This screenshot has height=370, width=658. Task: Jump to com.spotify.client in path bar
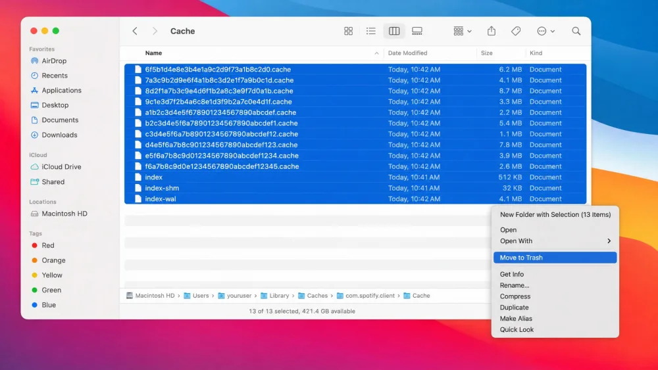coord(366,296)
